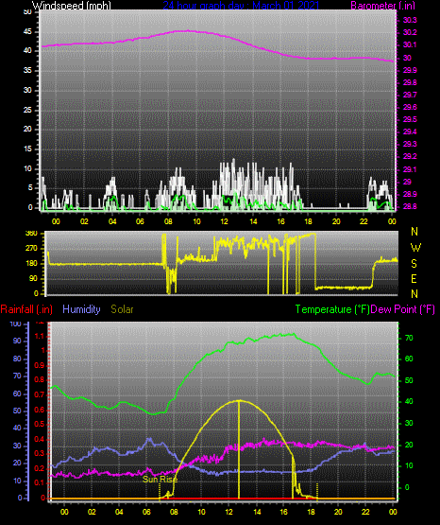Image resolution: width=440 pixels, height=525 pixels.
Task: Click the 100 value on the blue humidity axis
Action: tap(15, 324)
